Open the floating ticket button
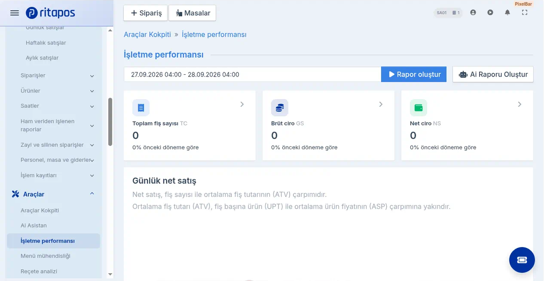The image size is (544, 281). point(522,260)
